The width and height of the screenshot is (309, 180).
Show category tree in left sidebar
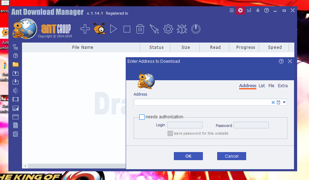[x=15, y=47]
